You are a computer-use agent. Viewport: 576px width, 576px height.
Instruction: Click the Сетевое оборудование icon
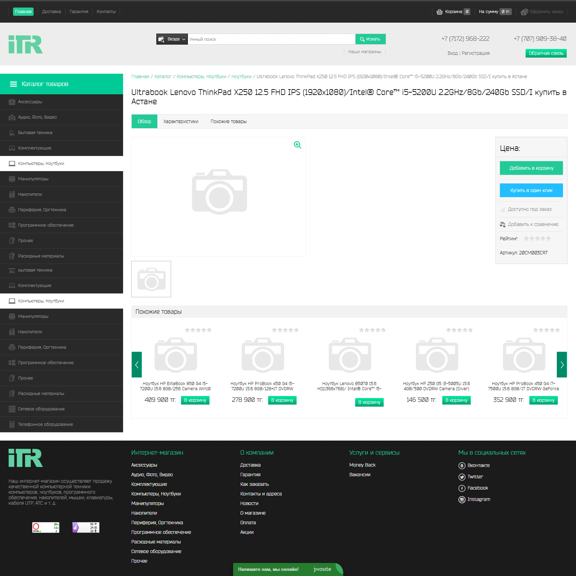12,409
